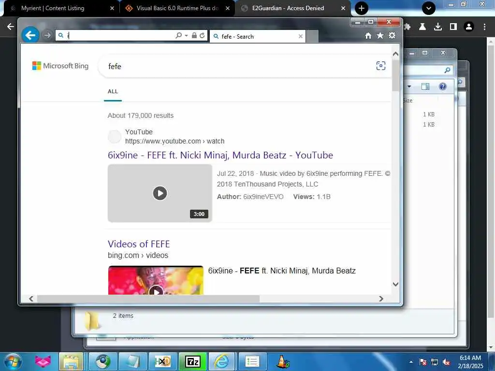The width and height of the screenshot is (495, 371).
Task: Click the muted volume tray icon
Action: click(x=446, y=362)
